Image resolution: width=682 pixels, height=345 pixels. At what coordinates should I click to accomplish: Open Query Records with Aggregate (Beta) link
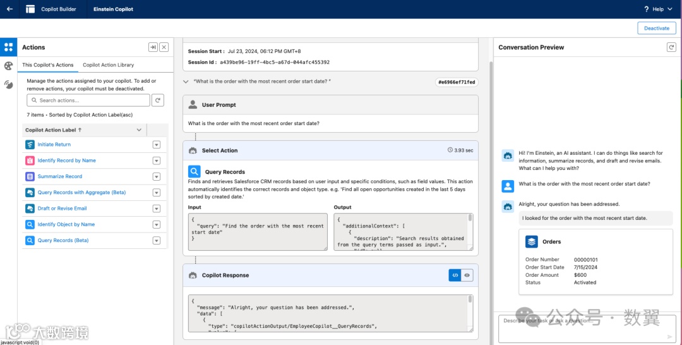pos(81,192)
